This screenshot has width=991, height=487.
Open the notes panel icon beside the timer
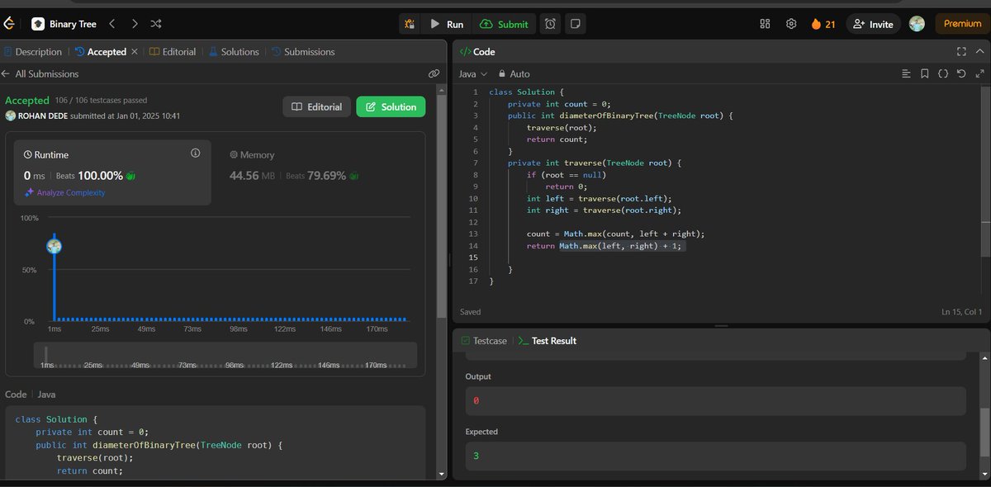(574, 23)
